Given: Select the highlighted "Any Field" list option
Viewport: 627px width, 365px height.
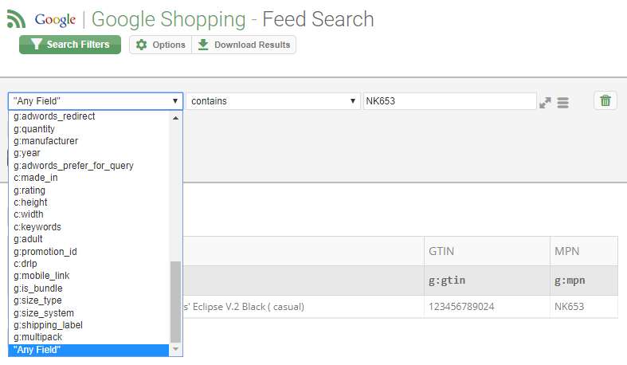Looking at the screenshot, I should (88, 350).
